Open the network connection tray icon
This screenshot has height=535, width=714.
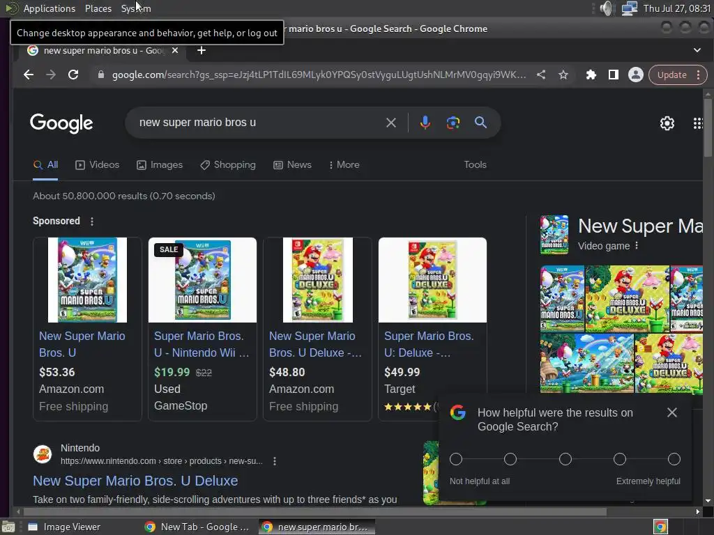coord(630,8)
